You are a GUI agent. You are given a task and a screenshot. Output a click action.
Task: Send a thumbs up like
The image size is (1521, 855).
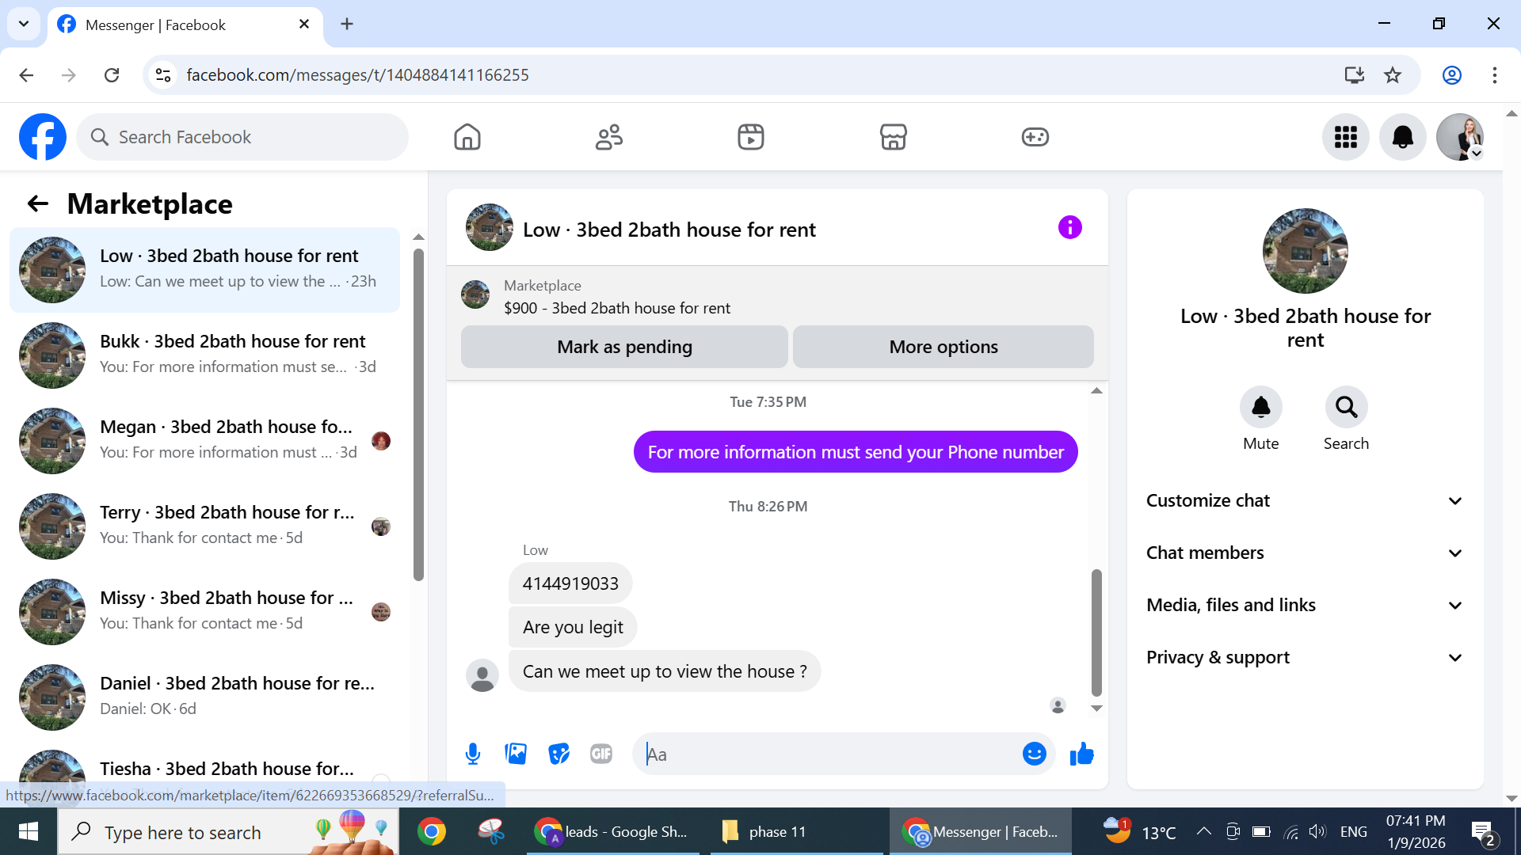coord(1081,754)
